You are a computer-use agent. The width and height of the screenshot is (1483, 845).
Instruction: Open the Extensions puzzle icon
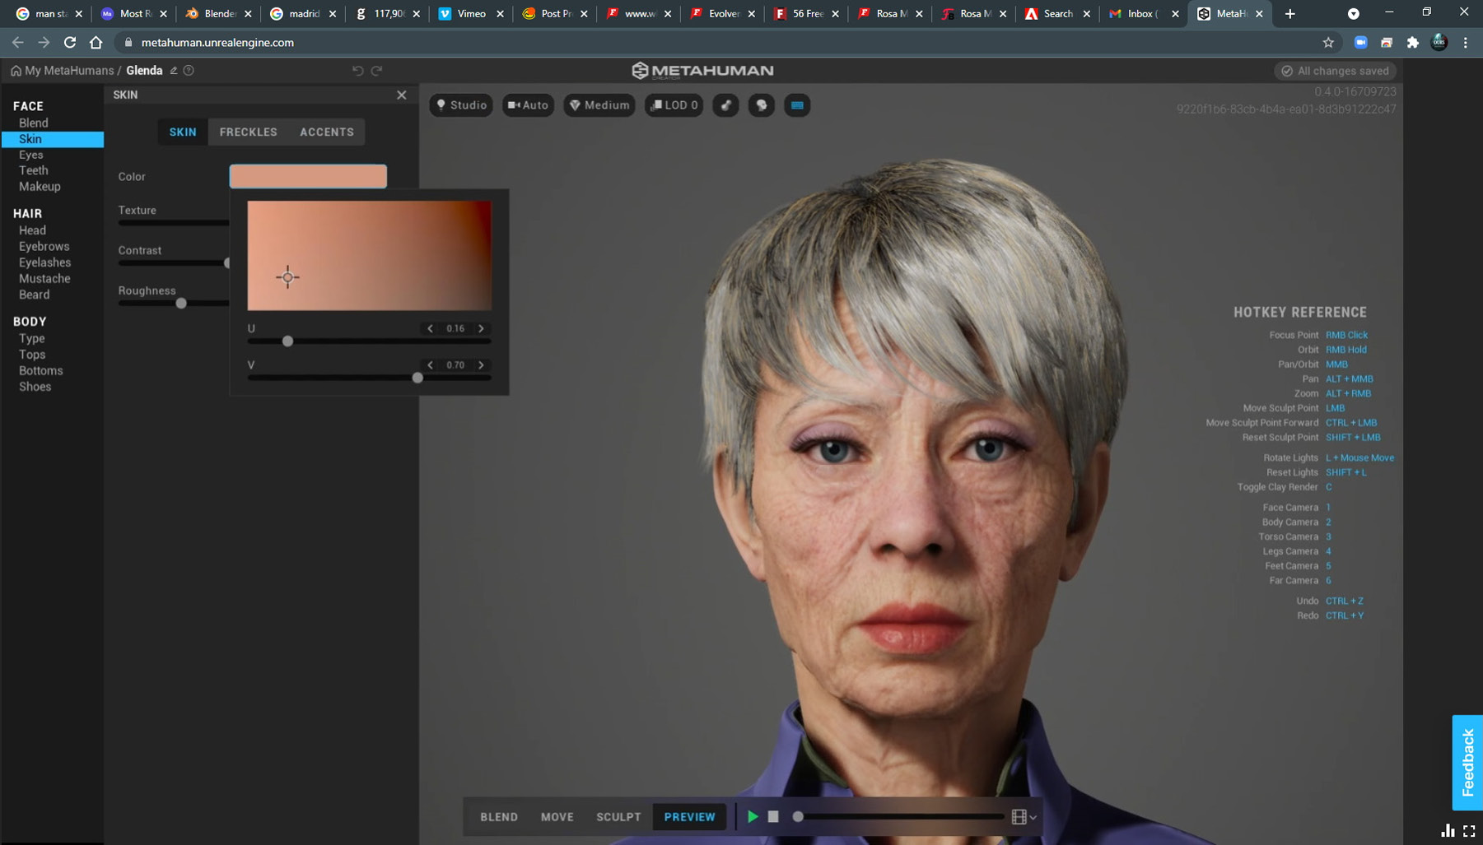point(1413,43)
